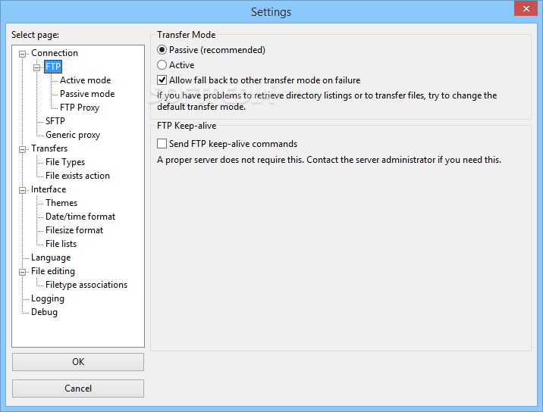The height and width of the screenshot is (412, 543).
Task: Collapse the Interface tree node
Action: point(23,190)
